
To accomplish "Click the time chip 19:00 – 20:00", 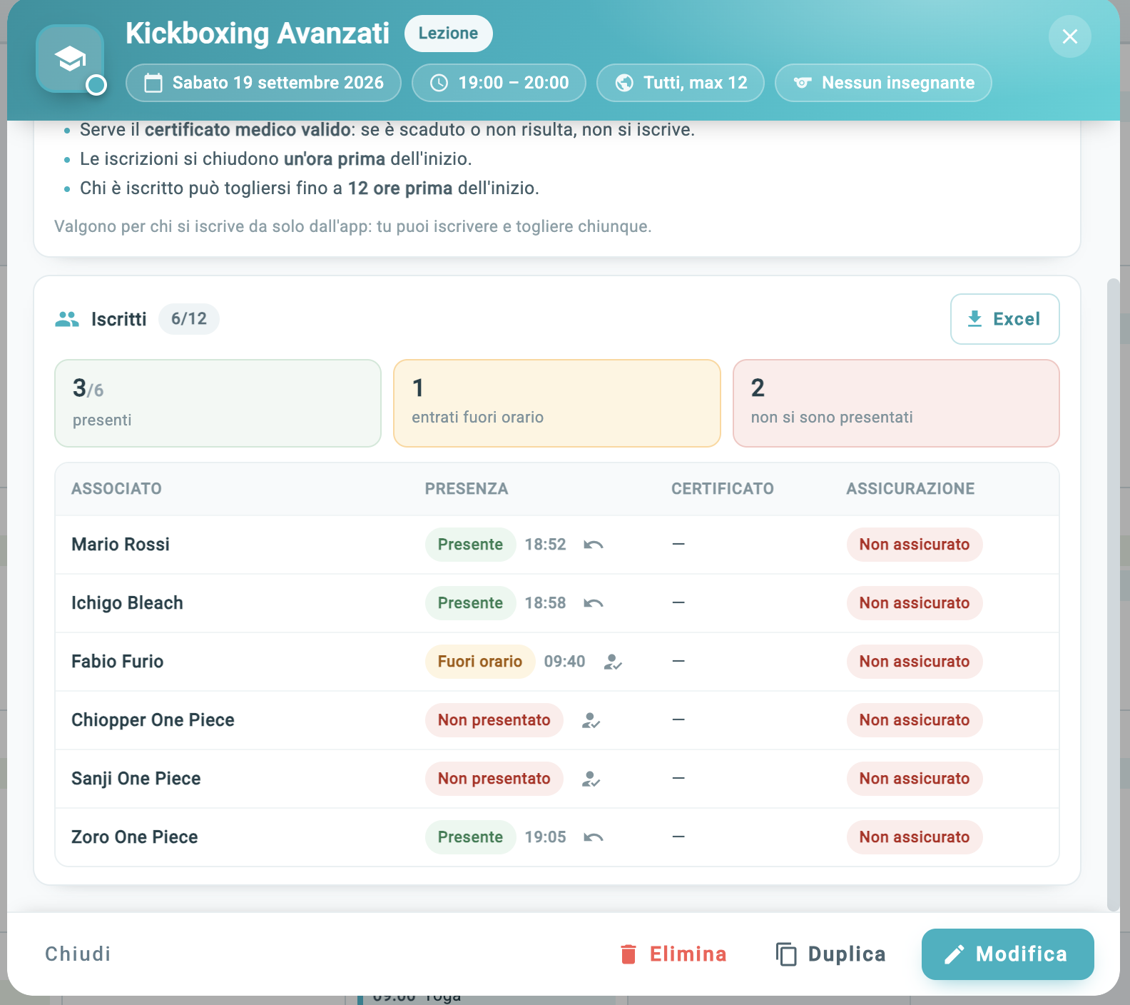I will click(499, 83).
